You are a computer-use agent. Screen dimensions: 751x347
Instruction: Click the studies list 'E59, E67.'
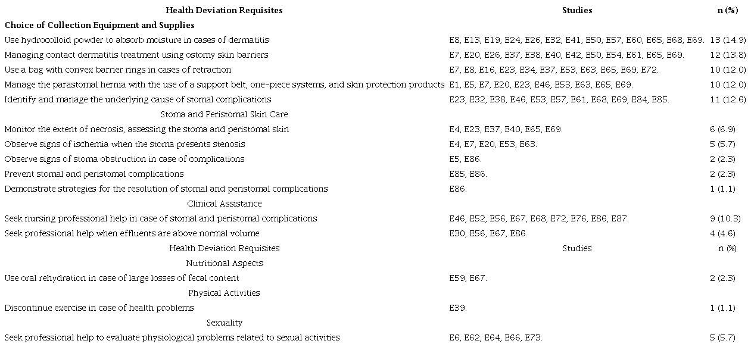468,278
